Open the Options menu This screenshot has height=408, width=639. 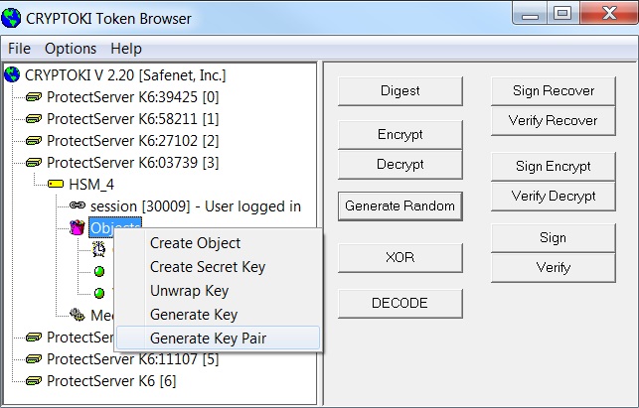point(71,49)
